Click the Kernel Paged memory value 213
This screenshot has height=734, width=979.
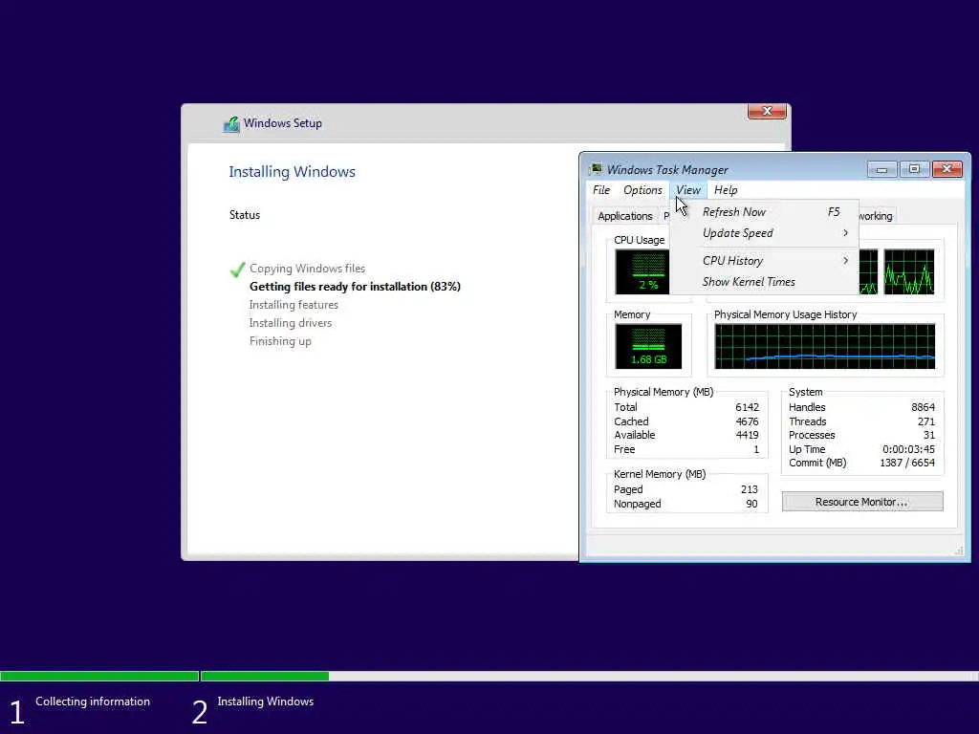coord(750,489)
